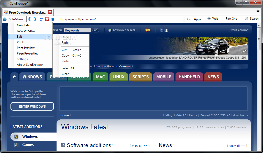Click Undo in the Edit submenu
The width and height of the screenshot is (263, 153).
[x=71, y=37]
